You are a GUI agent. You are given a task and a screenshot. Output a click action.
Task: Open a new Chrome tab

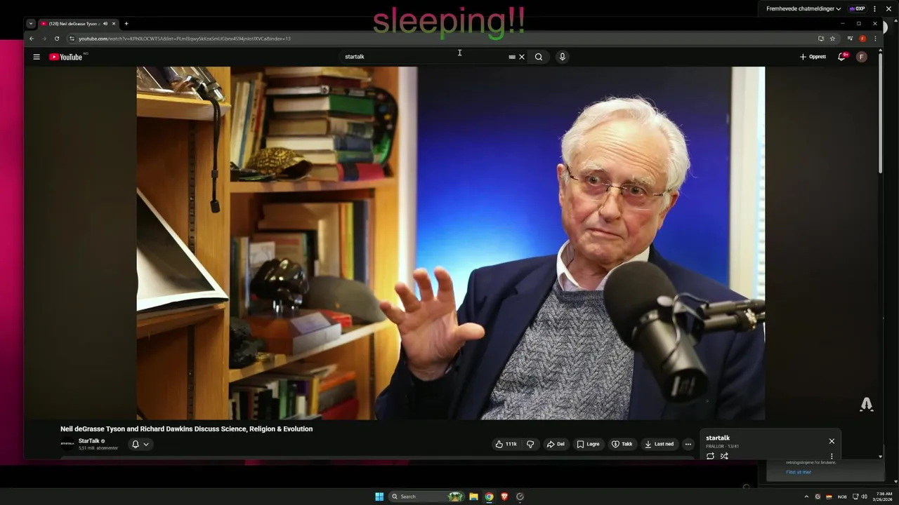pyautogui.click(x=126, y=24)
